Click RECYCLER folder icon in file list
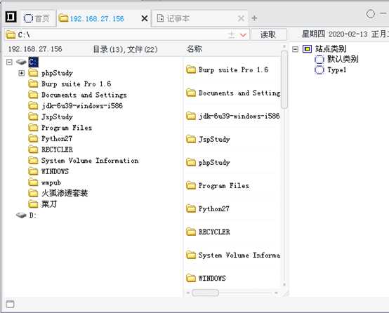 click(x=191, y=232)
